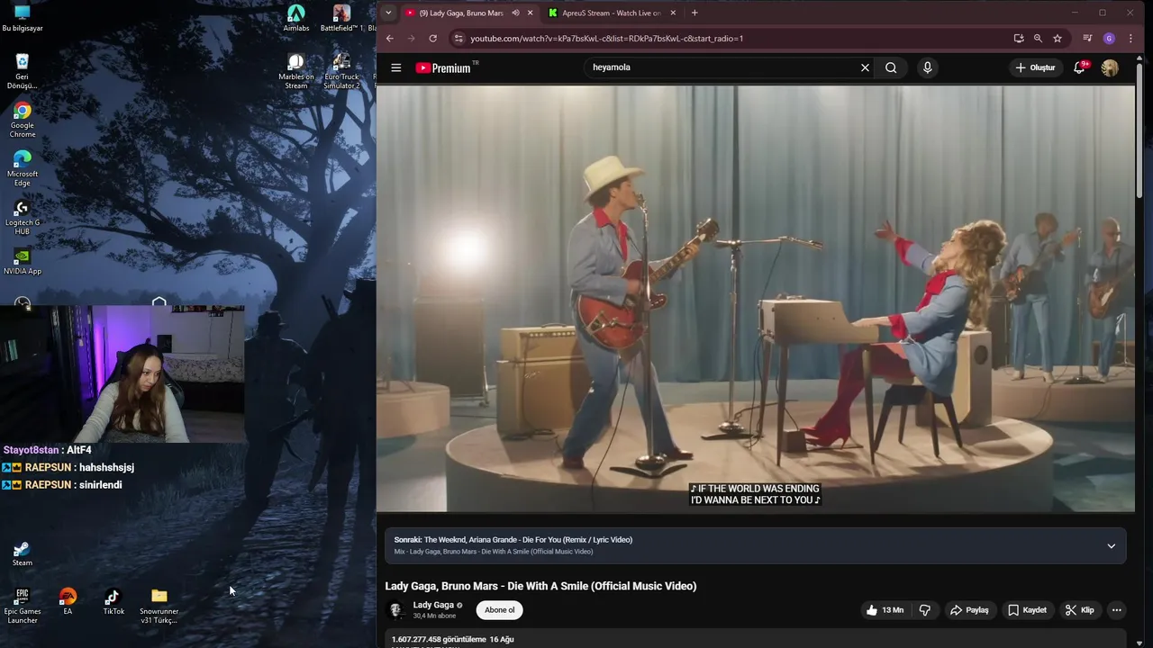Run search with the magnifier button

point(891,67)
